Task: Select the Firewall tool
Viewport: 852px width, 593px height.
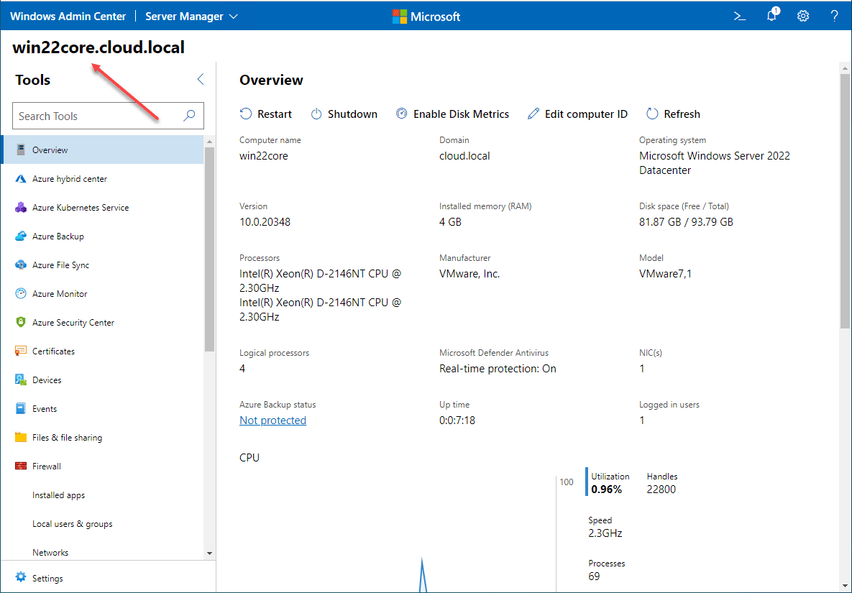Action: point(49,466)
